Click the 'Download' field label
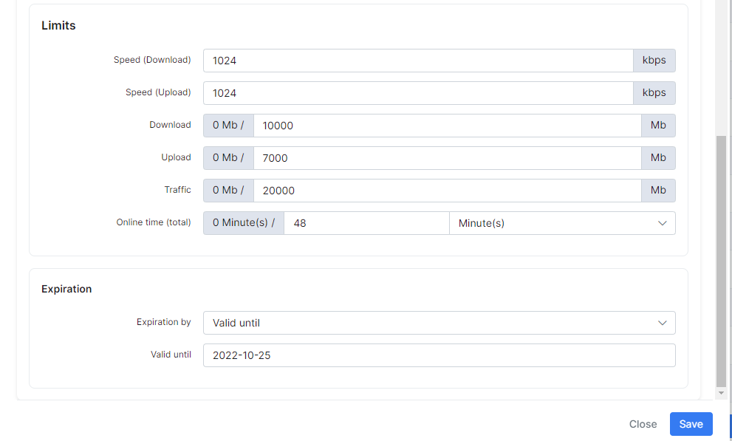The width and height of the screenshot is (732, 441). coord(170,125)
